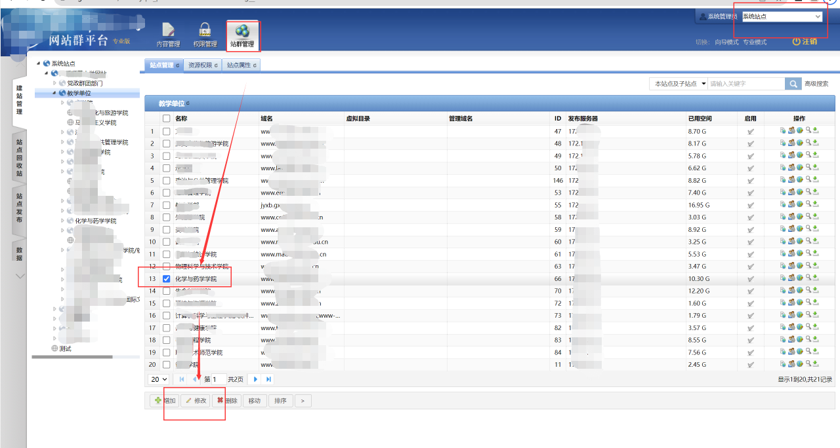Open the 系统站点 site dropdown
The height and width of the screenshot is (448, 840).
pyautogui.click(x=782, y=16)
